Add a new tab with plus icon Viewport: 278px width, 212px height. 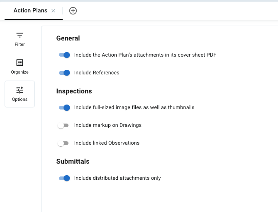(73, 11)
